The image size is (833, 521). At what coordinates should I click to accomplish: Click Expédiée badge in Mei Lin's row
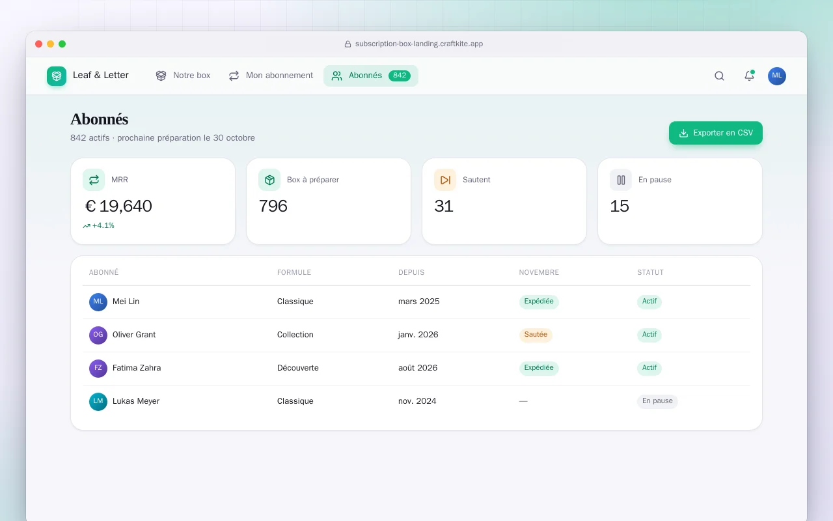[x=539, y=302]
